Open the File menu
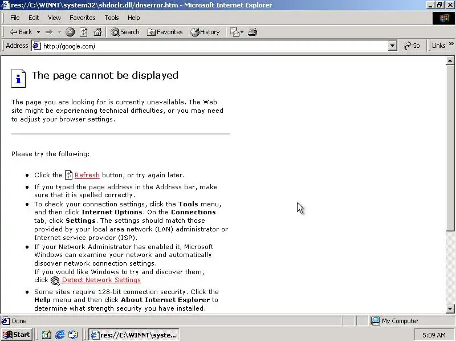 [x=15, y=18]
